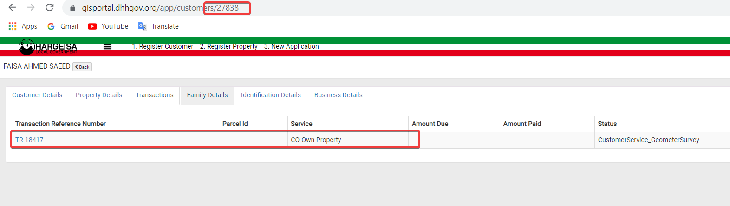Image resolution: width=730 pixels, height=206 pixels.
Task: Click the browser back arrow icon
Action: tap(13, 7)
